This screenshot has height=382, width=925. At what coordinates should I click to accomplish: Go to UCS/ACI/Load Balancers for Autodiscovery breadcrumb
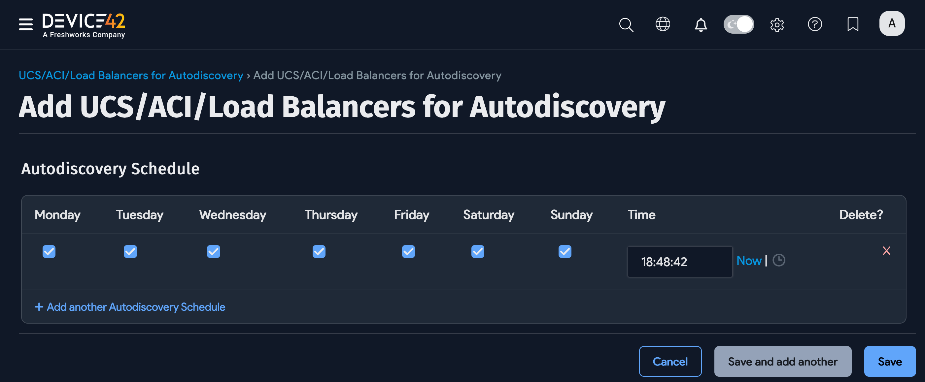pyautogui.click(x=131, y=75)
